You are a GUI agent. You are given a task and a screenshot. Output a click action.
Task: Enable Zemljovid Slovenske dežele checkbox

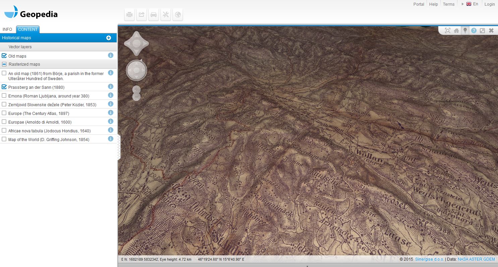(x=4, y=104)
